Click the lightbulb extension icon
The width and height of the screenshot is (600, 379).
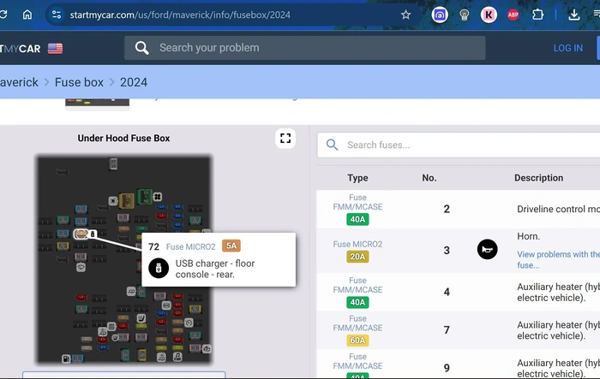click(x=465, y=15)
